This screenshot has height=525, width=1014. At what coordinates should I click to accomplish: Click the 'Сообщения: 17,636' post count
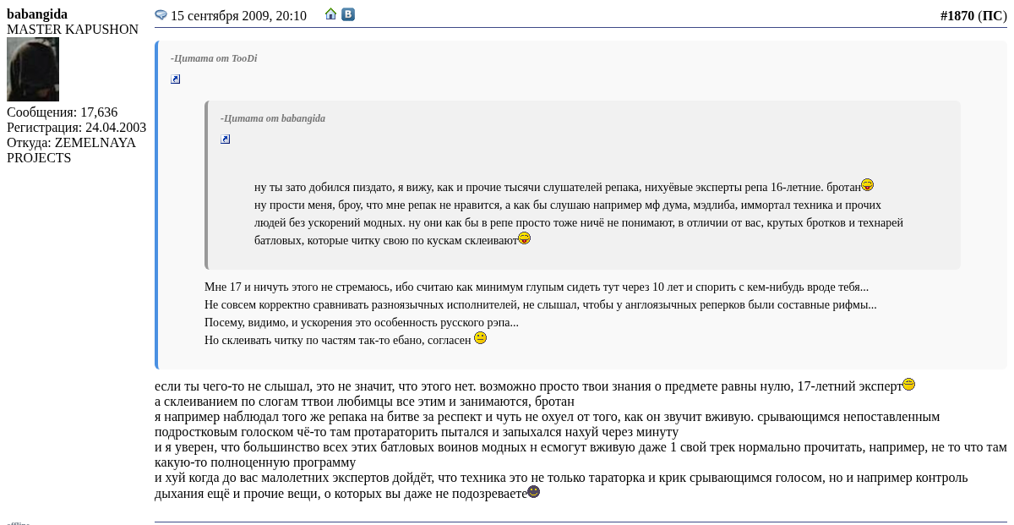click(x=62, y=112)
